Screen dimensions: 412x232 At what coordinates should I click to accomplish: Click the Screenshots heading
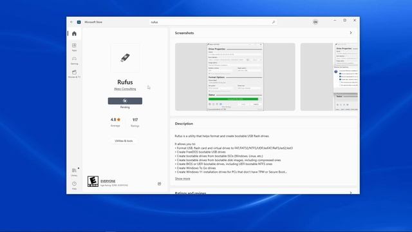[x=185, y=33]
